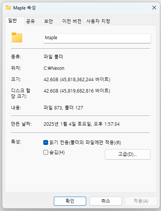The image size is (161, 211).
Task: Click the 45,818,362,244 바이트 size value
Action: (x=85, y=79)
